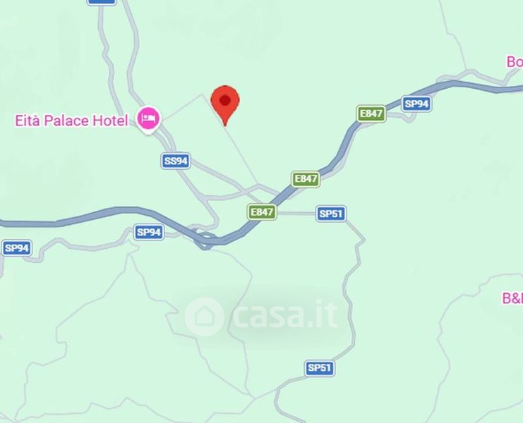
Task: Click the casa.it house logo watermark
Action: [204, 317]
